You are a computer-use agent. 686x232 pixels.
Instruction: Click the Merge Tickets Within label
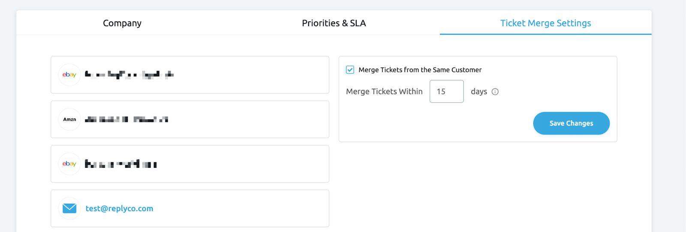pyautogui.click(x=384, y=92)
